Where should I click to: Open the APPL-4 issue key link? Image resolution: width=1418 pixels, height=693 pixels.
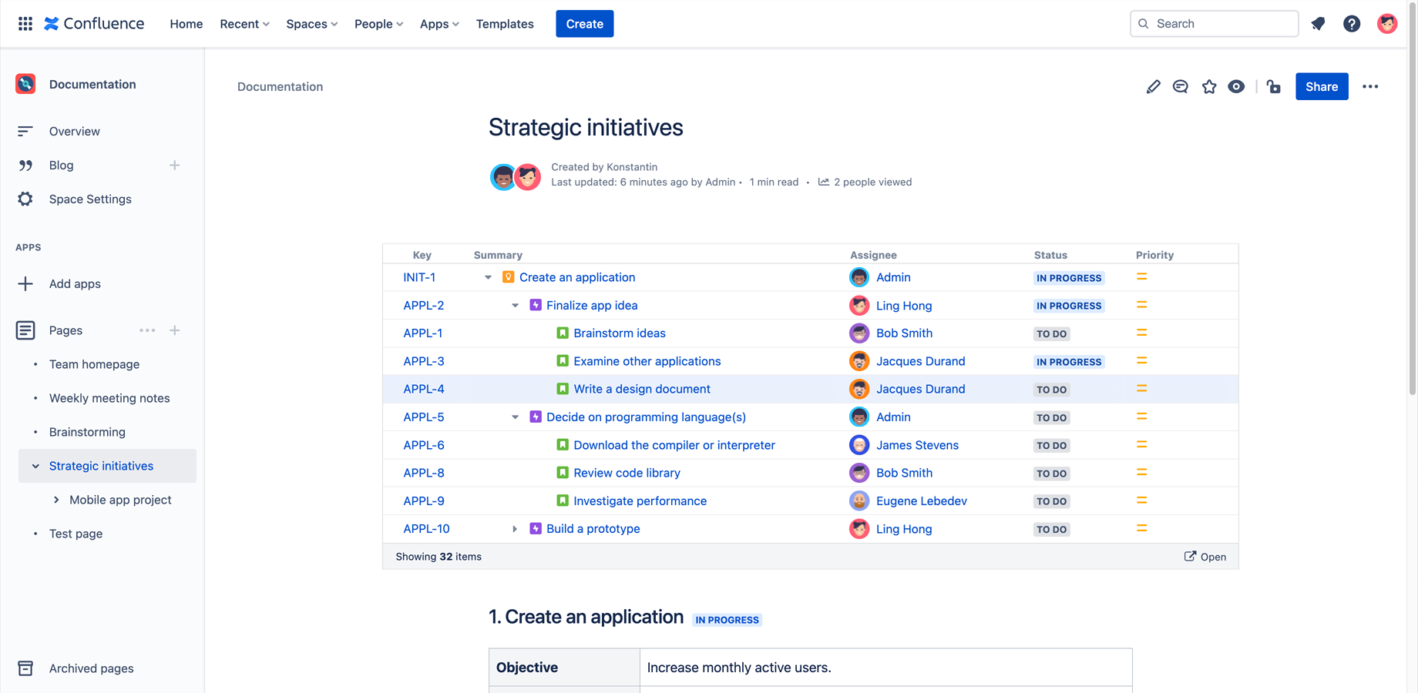(424, 390)
